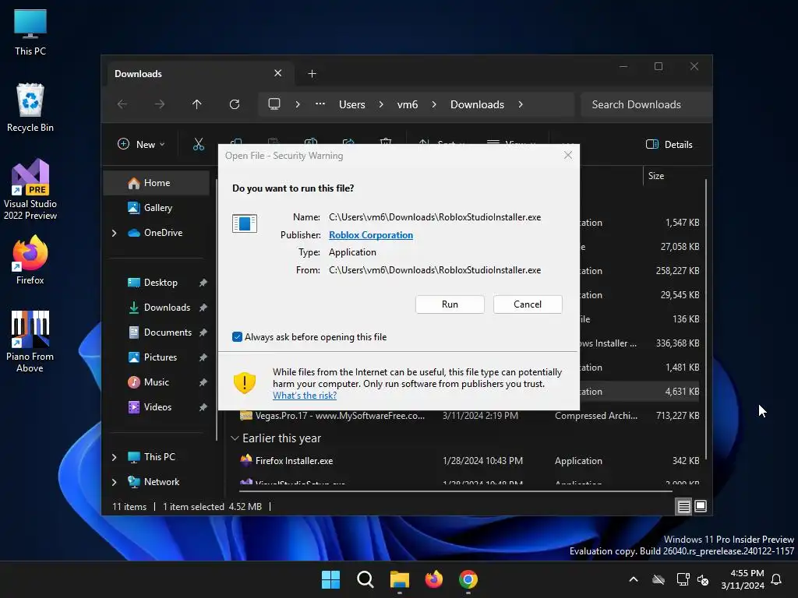
Task: Select the Downloads tab
Action: coord(199,74)
